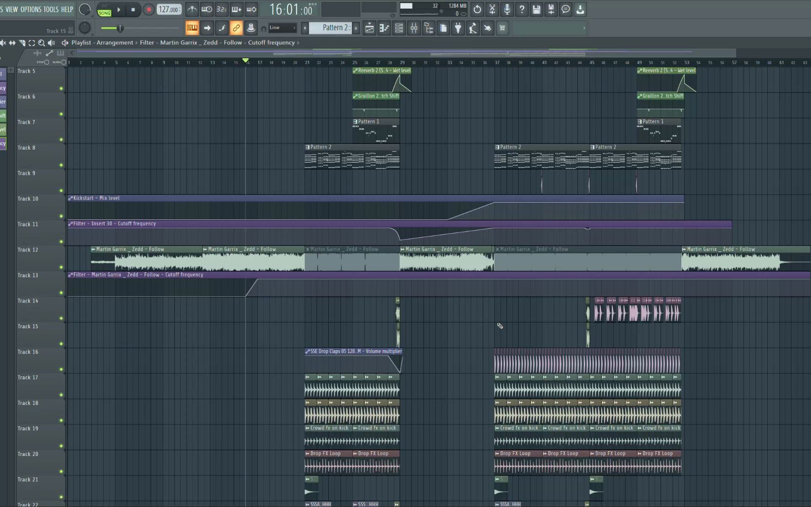The width and height of the screenshot is (811, 507).
Task: Toggle the orange link (multilink) icon
Action: [x=236, y=28]
